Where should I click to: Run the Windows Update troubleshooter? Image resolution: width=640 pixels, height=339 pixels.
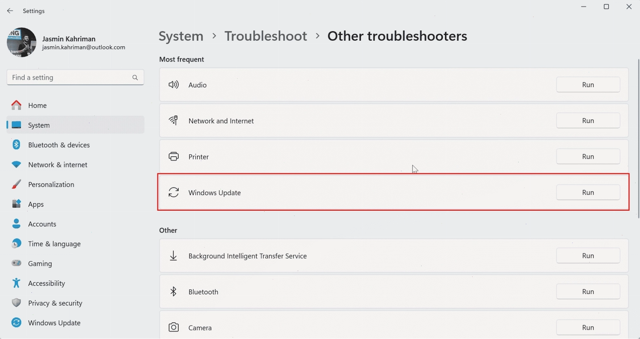pos(588,192)
